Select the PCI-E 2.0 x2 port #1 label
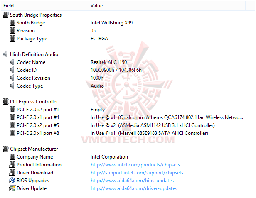 pyautogui.click(x=38, y=110)
